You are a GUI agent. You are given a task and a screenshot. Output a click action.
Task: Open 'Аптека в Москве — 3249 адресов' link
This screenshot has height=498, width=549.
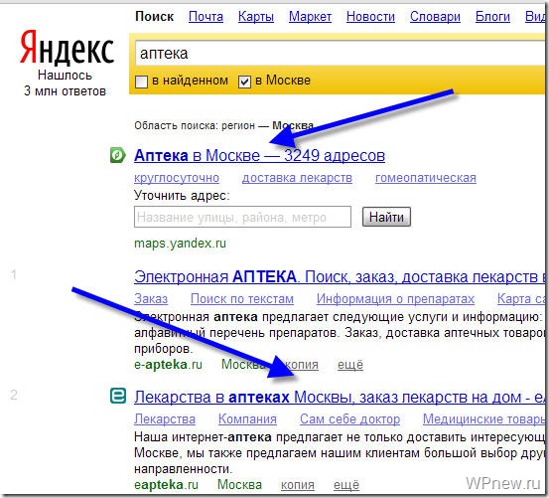[259, 156]
